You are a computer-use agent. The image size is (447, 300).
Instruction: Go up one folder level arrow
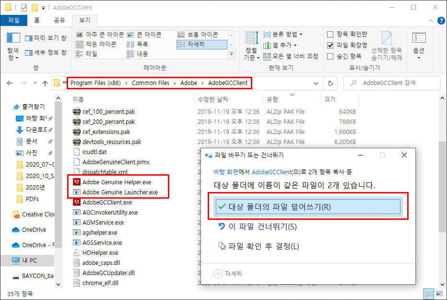(x=45, y=83)
